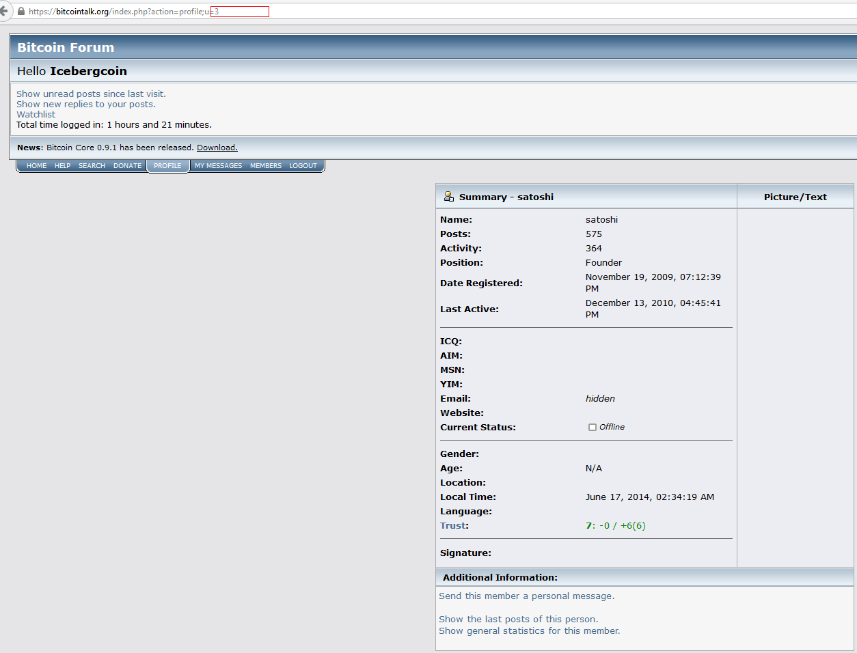
Task: Click the name value satoshi
Action: [602, 220]
